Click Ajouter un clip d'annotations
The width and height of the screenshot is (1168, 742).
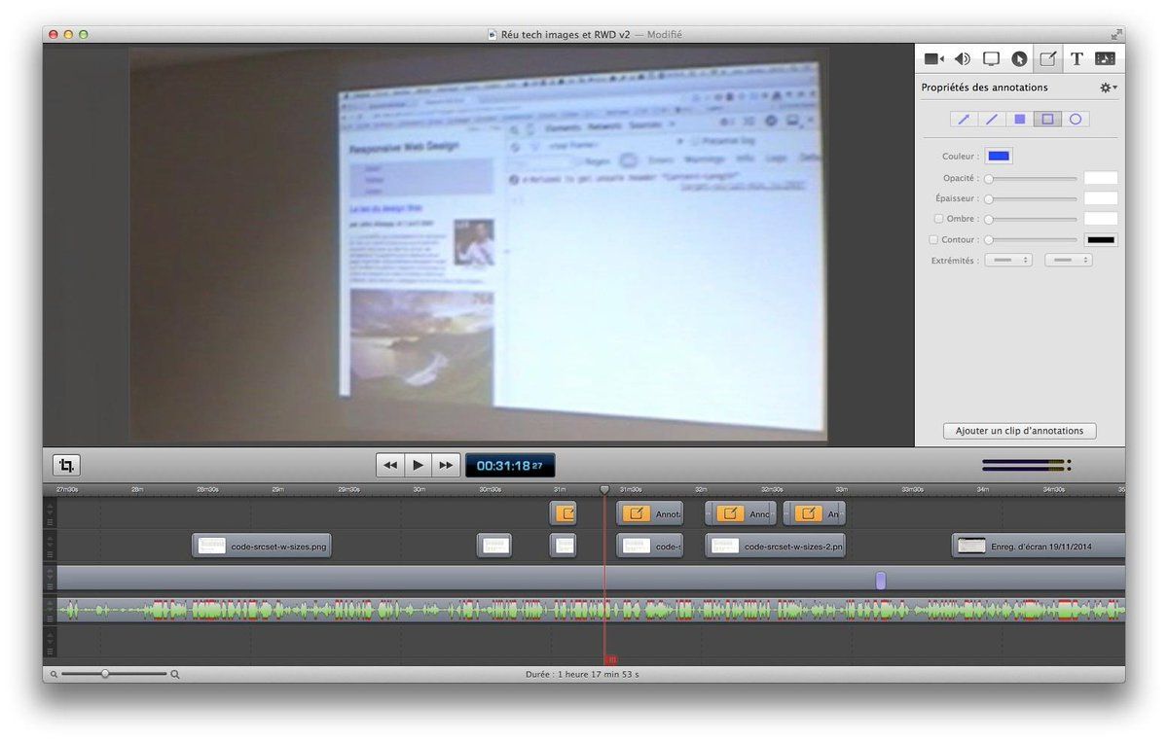pos(1020,431)
